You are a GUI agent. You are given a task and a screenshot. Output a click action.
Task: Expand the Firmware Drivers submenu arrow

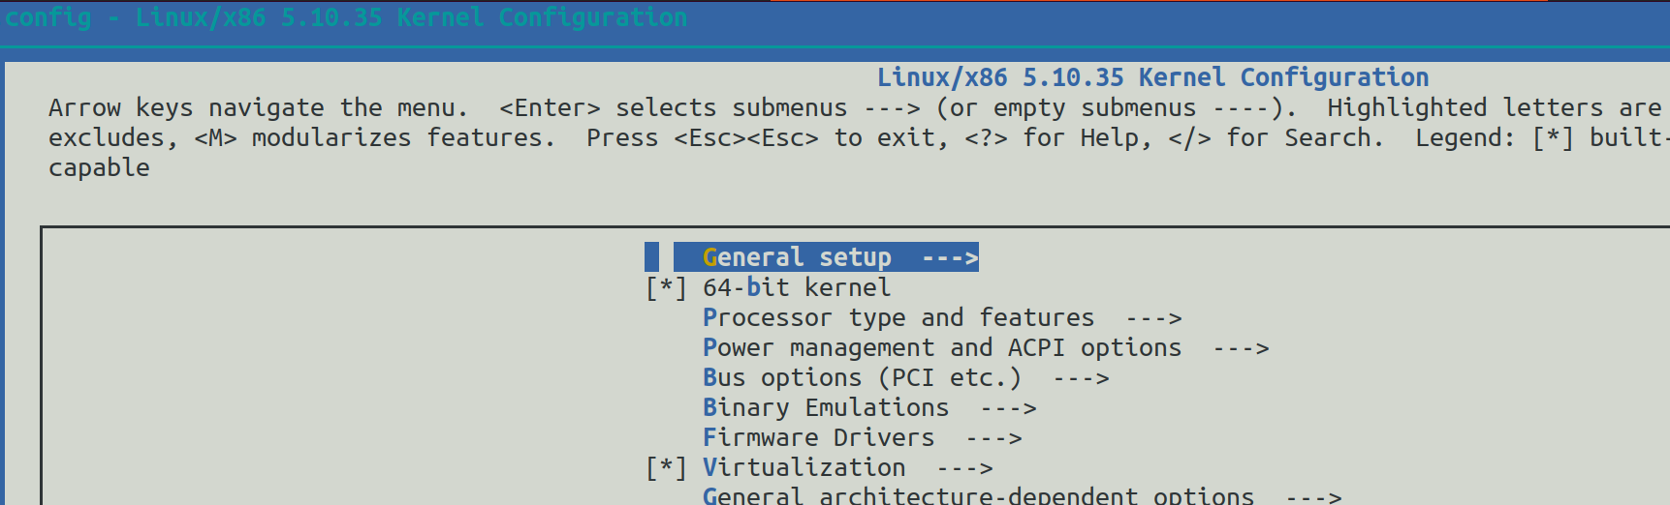click(x=993, y=438)
